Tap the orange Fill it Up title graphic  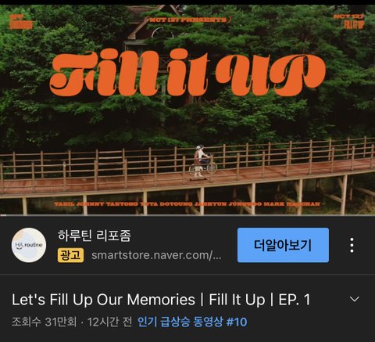click(187, 73)
